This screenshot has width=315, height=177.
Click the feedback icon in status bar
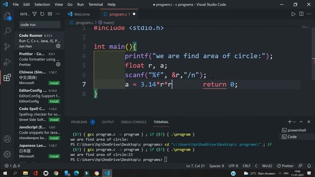pyautogui.click(x=300, y=166)
